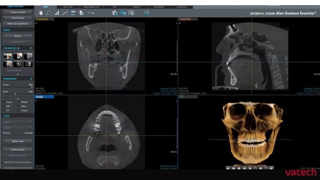This screenshot has width=320, height=180.
Task: Collapse the VR colors section arrow
Action: (x=18, y=74)
